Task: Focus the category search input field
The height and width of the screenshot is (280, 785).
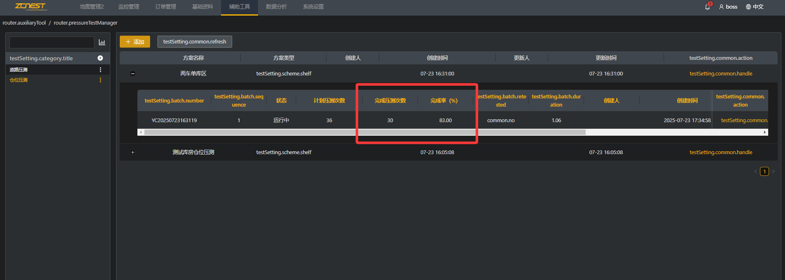Action: (x=52, y=42)
